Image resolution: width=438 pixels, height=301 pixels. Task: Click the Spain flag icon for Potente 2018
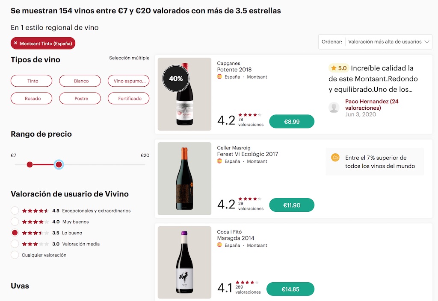(x=219, y=77)
